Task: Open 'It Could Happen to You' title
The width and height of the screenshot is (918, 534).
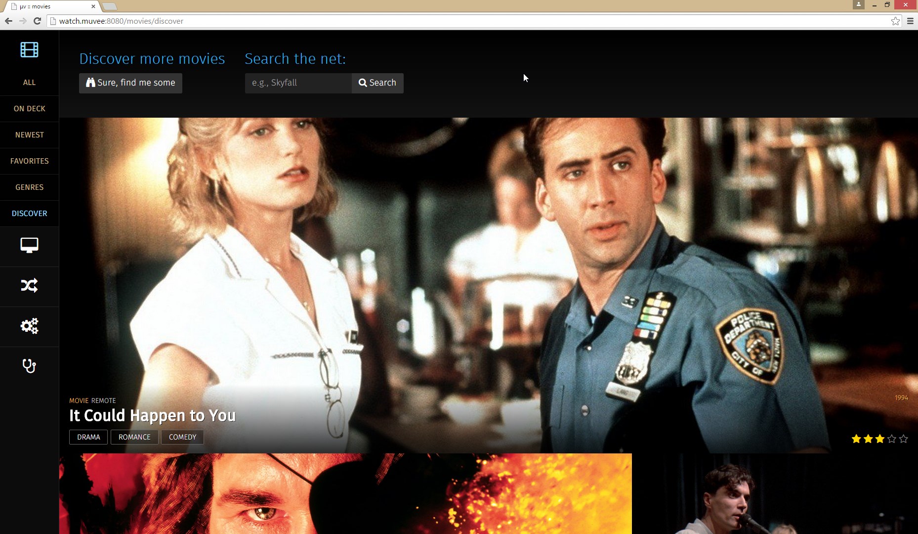Action: (x=152, y=415)
